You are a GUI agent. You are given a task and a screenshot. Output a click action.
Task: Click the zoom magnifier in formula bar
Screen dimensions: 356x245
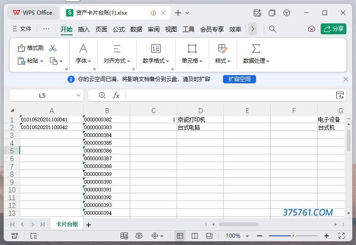point(102,95)
